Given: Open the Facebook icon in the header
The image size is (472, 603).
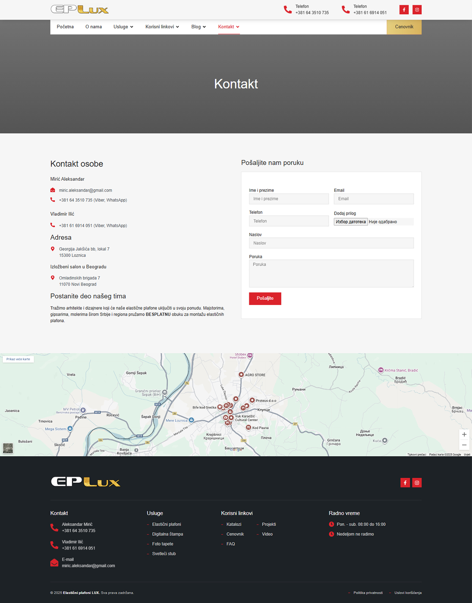Looking at the screenshot, I should coord(404,10).
